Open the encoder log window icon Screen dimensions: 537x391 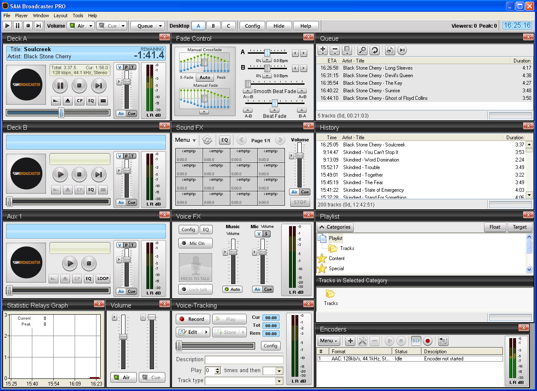point(443,341)
